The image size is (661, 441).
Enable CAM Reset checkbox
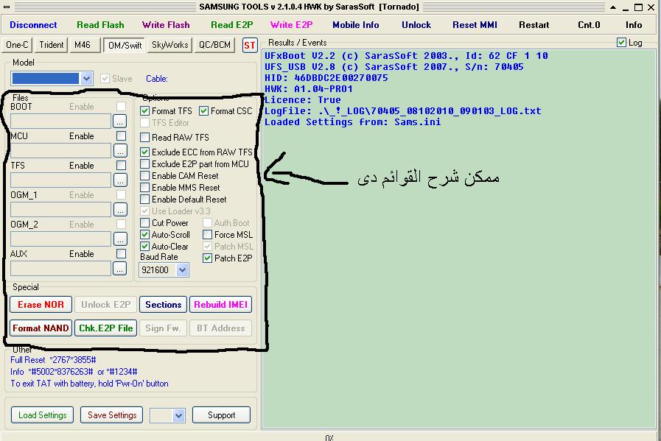pos(144,176)
